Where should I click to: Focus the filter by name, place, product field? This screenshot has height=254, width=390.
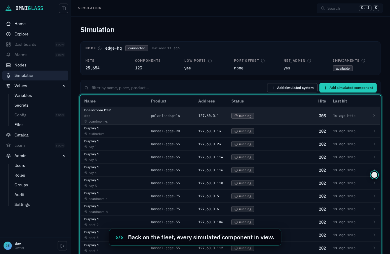tap(174, 88)
